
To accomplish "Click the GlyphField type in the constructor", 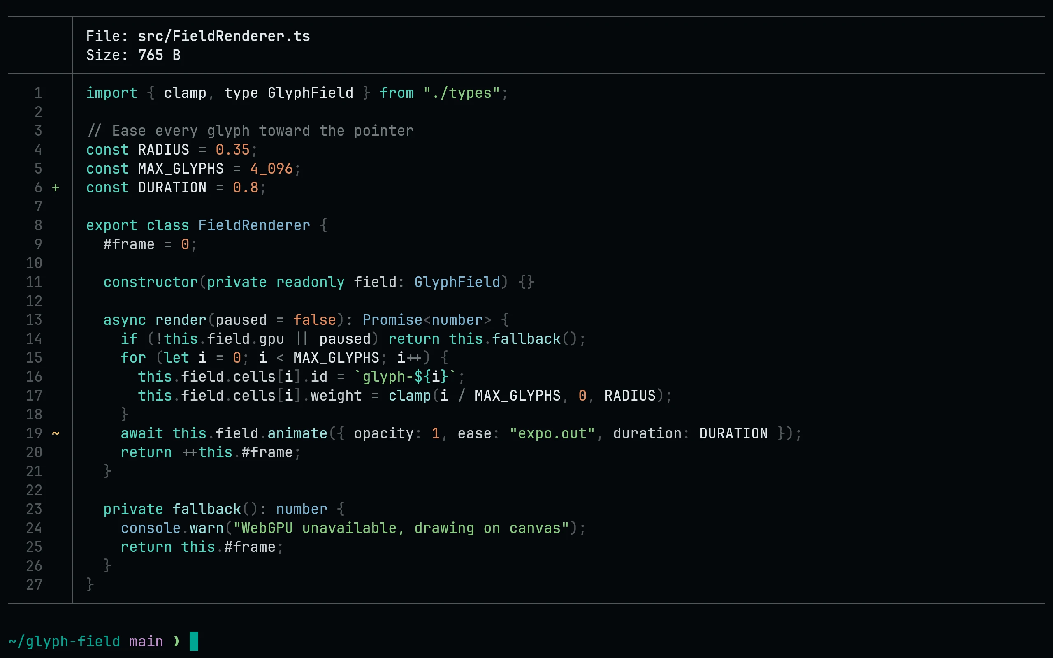I will [x=457, y=283].
